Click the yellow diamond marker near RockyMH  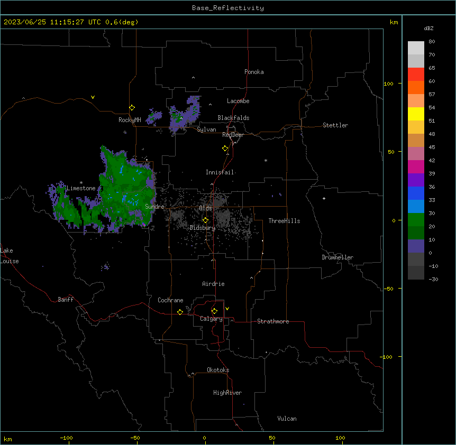132,108
